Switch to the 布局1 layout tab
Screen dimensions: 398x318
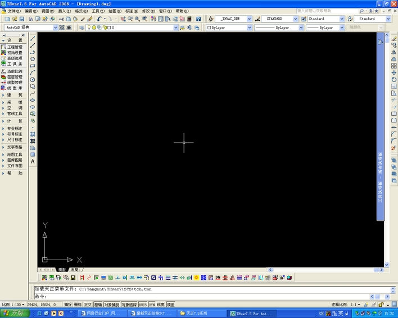(x=75, y=270)
